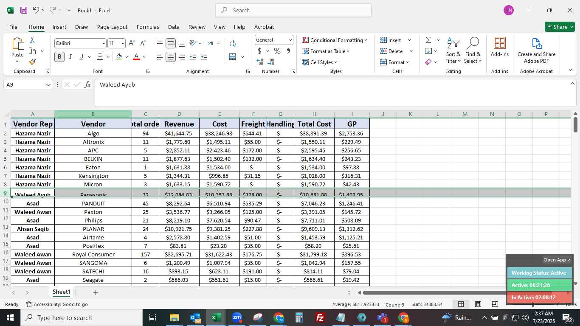Toggle Middle Align vertical alignment
This screenshot has height=326, width=580.
pyautogui.click(x=170, y=43)
